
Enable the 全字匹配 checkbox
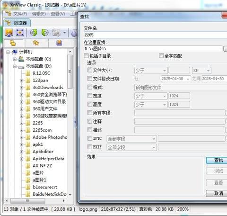coord(161,55)
